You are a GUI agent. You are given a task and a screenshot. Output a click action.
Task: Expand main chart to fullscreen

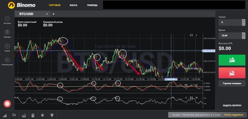click(191, 35)
